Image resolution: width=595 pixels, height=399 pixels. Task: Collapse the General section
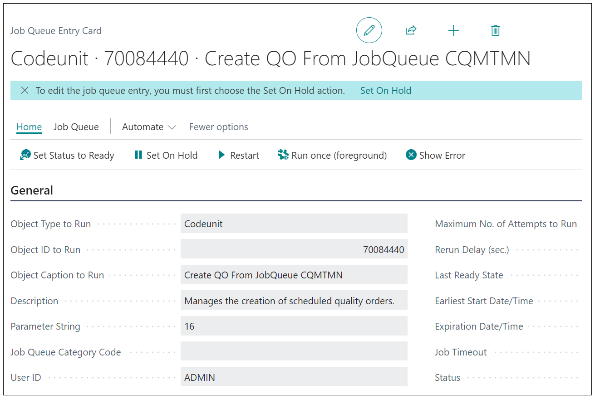point(32,190)
